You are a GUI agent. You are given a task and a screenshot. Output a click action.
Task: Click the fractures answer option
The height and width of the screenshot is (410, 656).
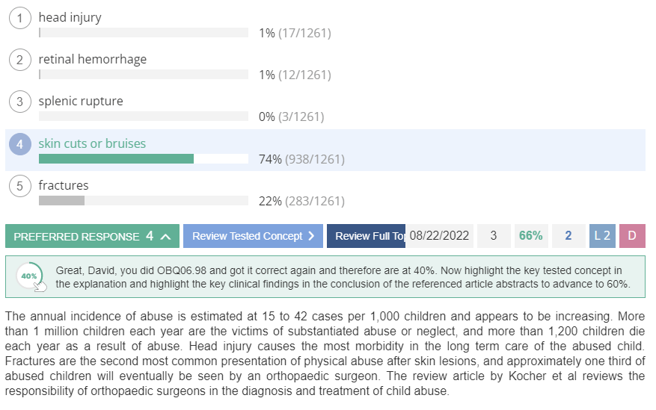click(64, 185)
